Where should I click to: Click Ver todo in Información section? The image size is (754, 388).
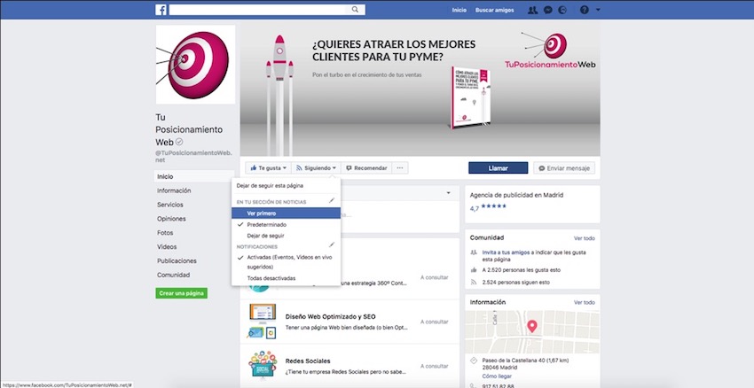tap(585, 303)
